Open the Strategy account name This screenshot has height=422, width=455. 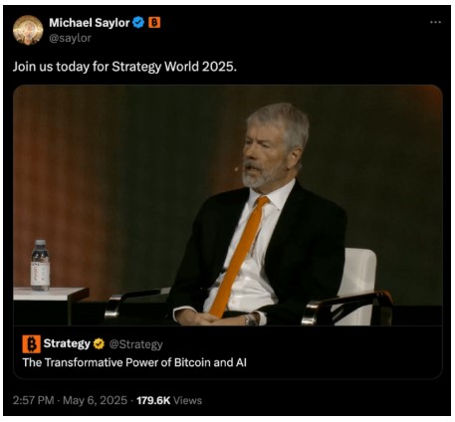(x=67, y=343)
